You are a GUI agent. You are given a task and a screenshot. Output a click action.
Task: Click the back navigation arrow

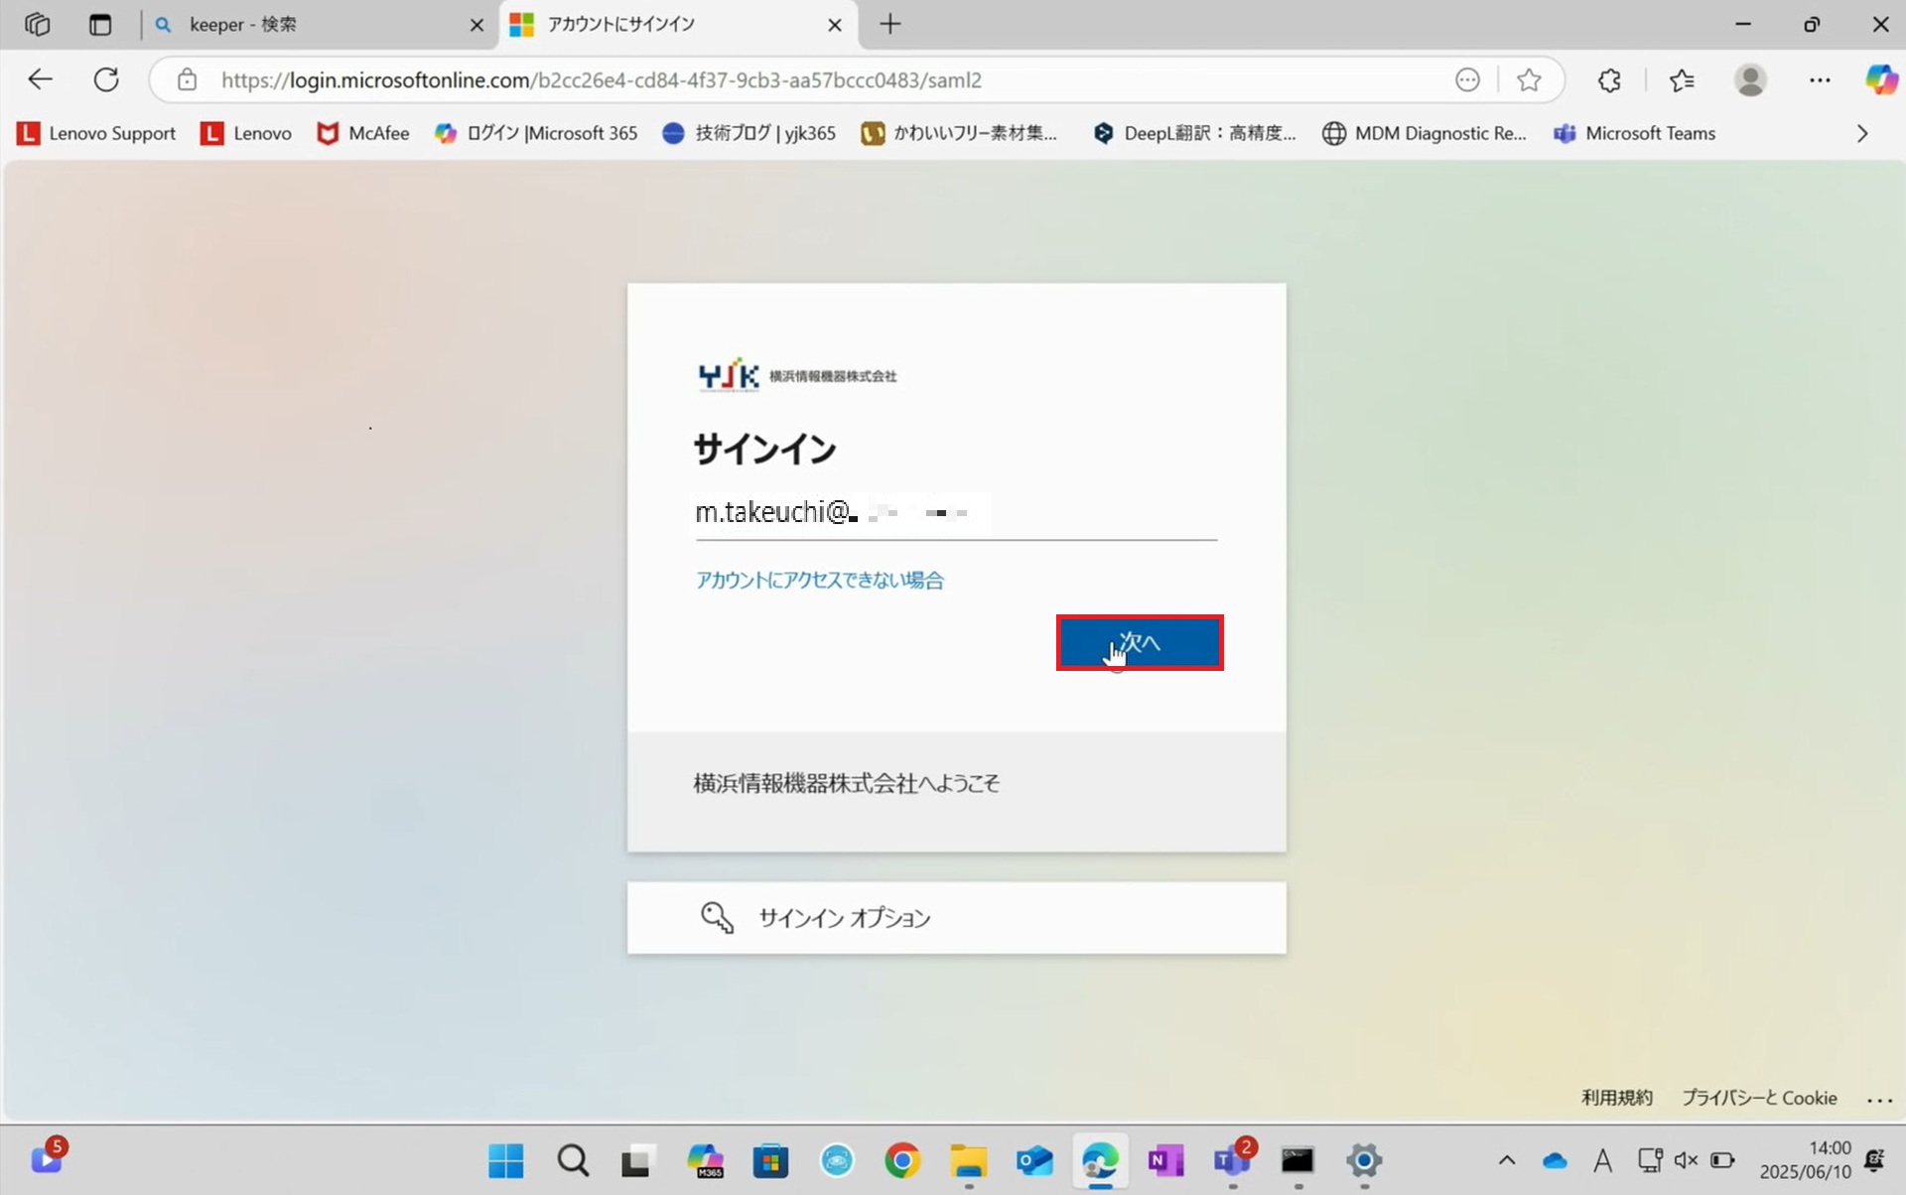pos(40,79)
